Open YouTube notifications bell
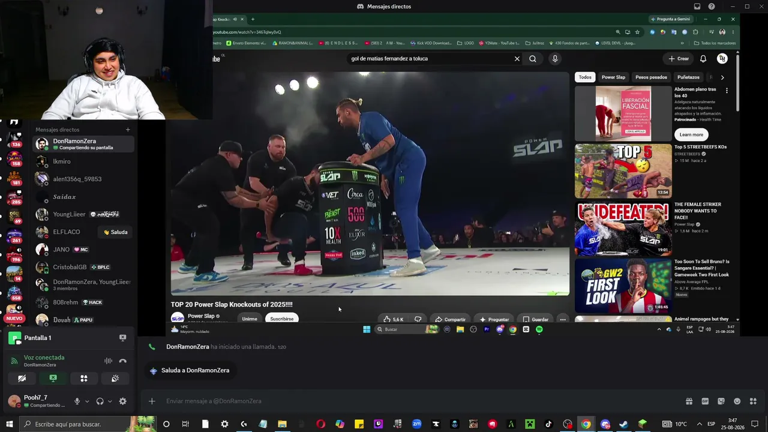The height and width of the screenshot is (432, 768). [703, 59]
